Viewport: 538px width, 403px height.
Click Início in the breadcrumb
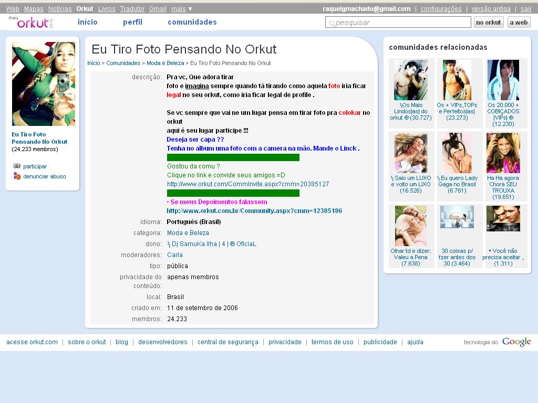click(94, 63)
